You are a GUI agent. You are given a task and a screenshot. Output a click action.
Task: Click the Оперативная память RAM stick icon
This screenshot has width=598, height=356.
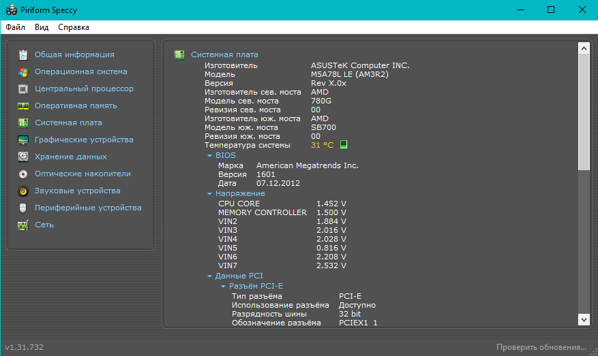click(23, 106)
